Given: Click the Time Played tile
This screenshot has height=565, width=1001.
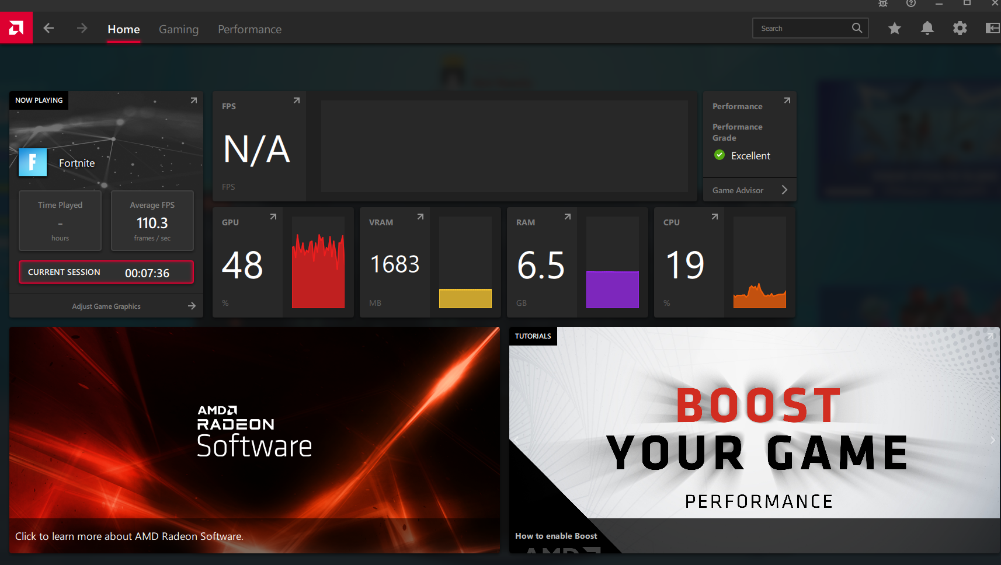Looking at the screenshot, I should click(60, 221).
